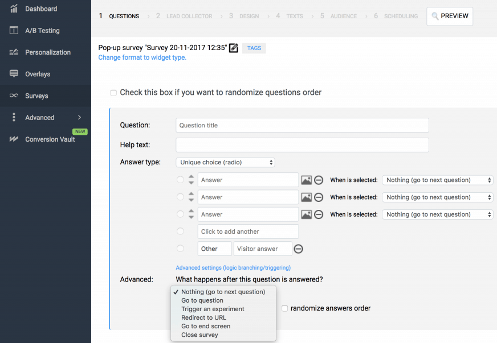497x343 pixels.
Task: Click the Help text input field
Action: (x=303, y=145)
